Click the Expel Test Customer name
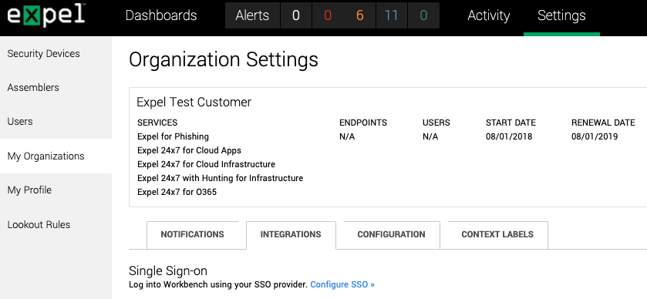 pyautogui.click(x=194, y=102)
